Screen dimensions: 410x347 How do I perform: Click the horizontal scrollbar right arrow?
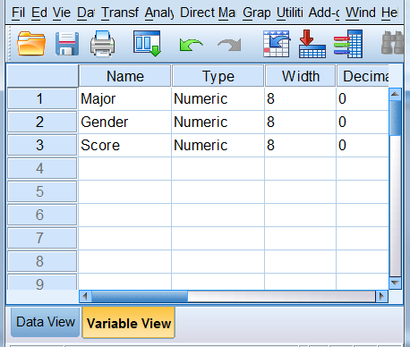click(381, 296)
